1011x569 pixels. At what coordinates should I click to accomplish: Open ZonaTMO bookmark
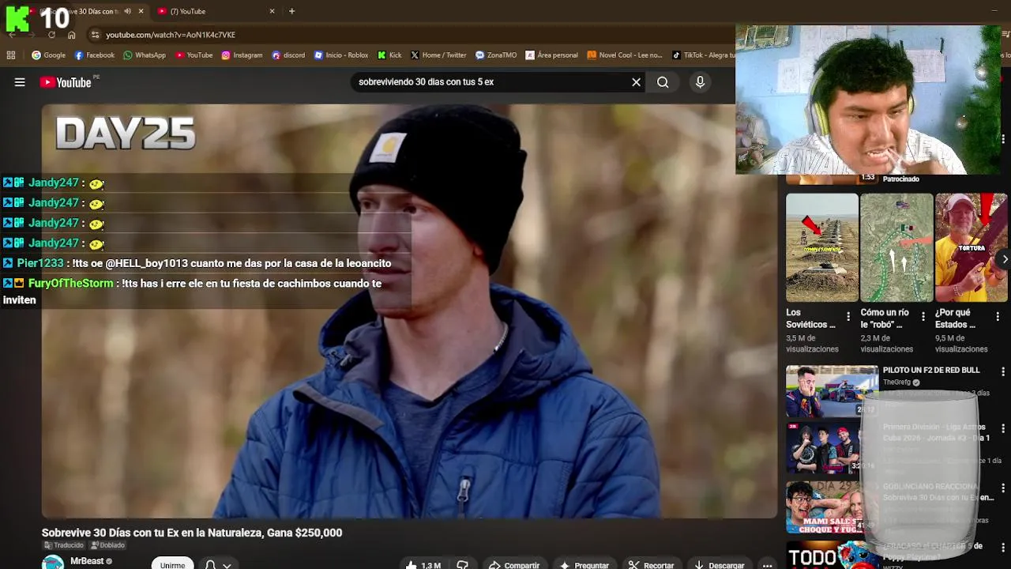coord(495,55)
